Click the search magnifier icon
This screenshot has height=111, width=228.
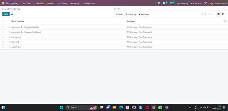pyautogui.click(x=224, y=9)
